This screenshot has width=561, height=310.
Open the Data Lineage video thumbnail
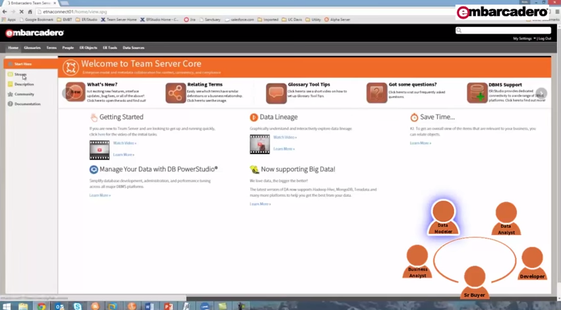(260, 144)
